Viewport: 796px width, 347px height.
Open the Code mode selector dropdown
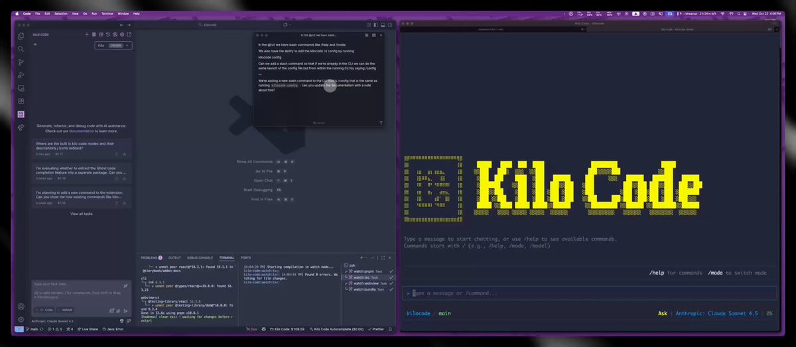click(44, 310)
